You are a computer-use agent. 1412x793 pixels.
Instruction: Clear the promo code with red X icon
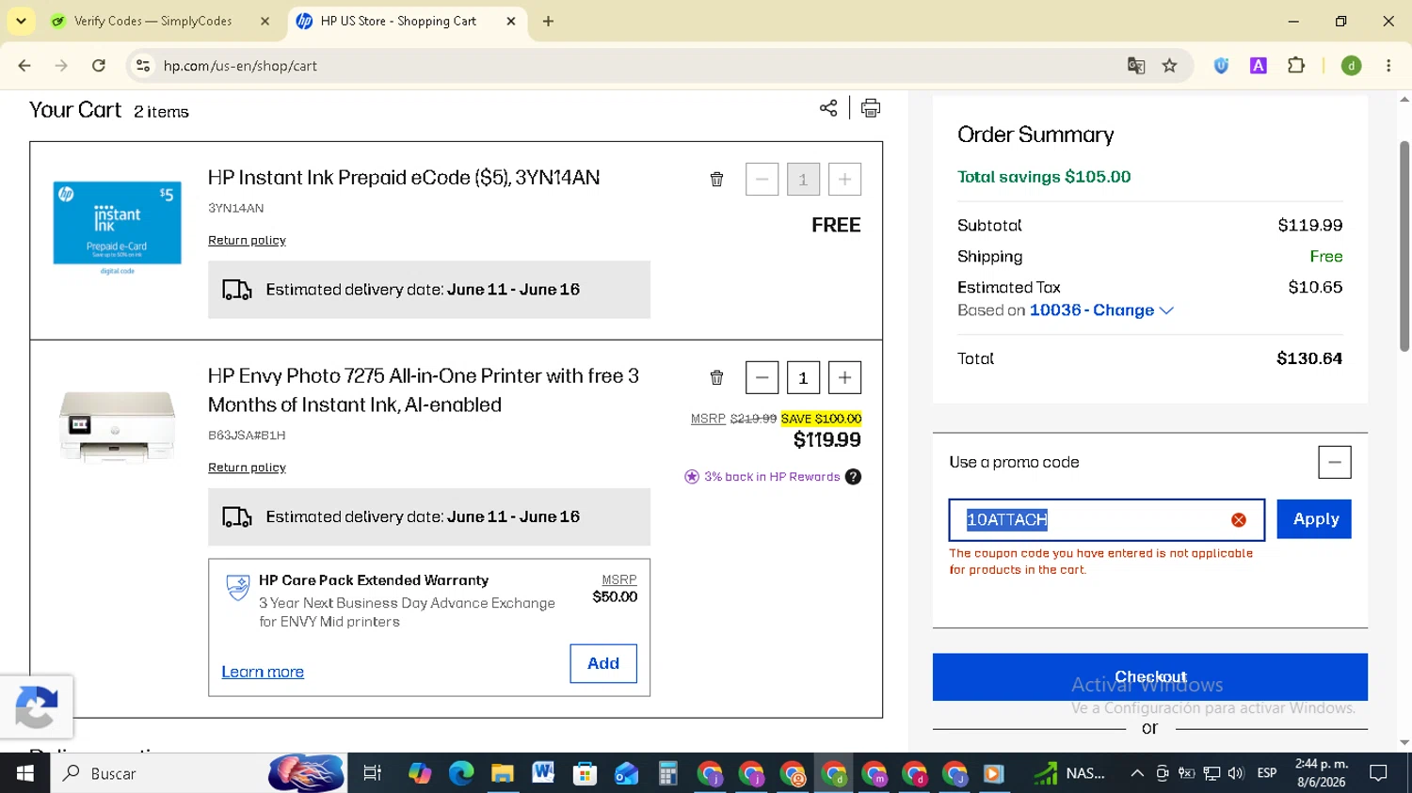(x=1239, y=520)
